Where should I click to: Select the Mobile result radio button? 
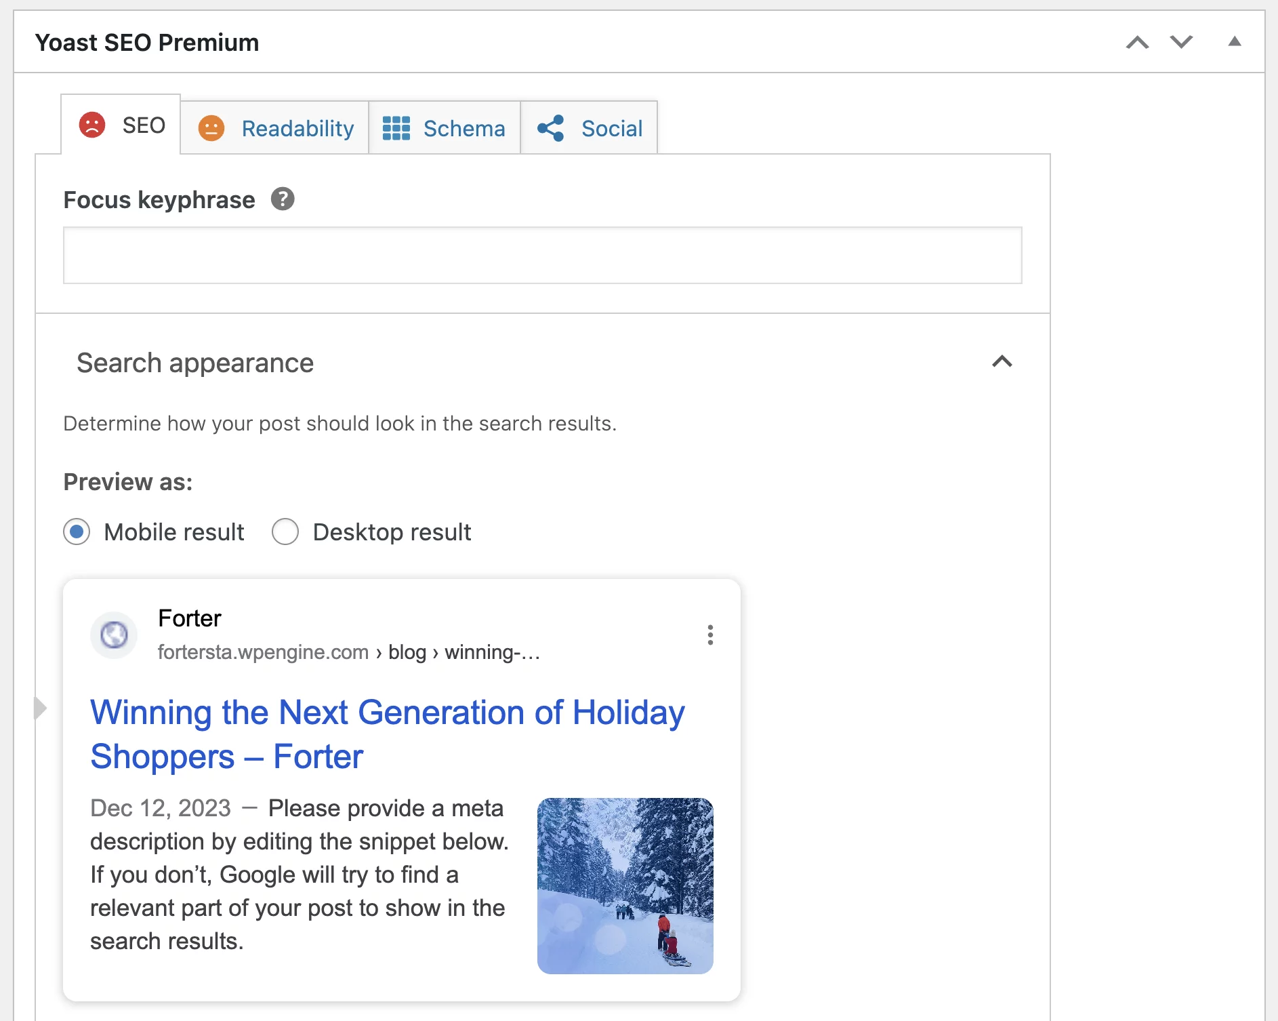coord(77,532)
